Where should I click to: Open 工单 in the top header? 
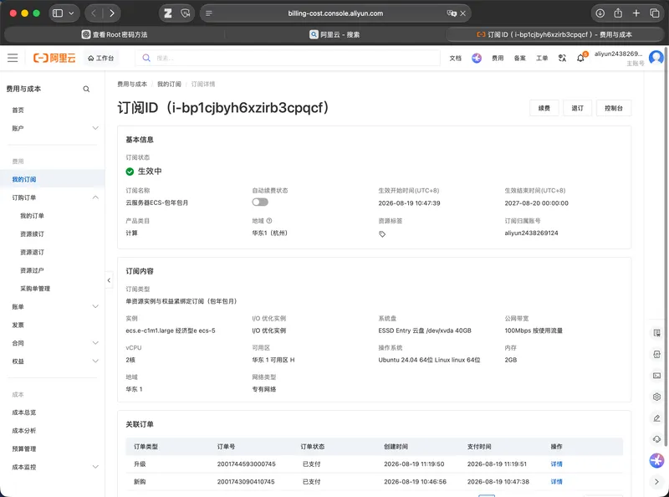coord(542,58)
